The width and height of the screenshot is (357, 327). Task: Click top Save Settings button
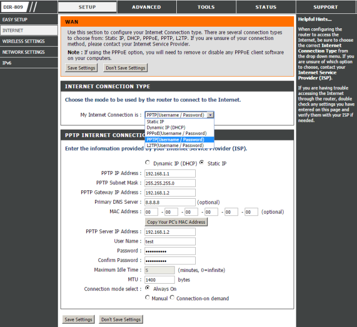tap(81, 68)
